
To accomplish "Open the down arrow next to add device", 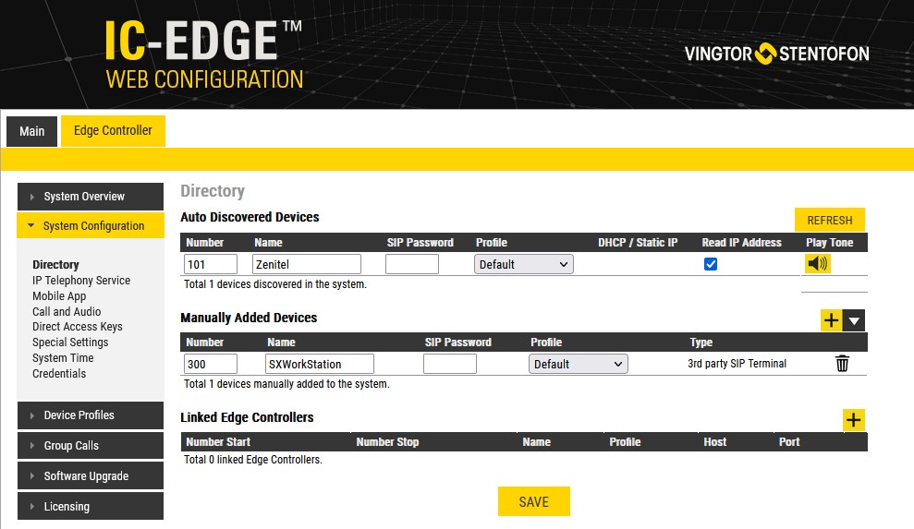I will coord(855,320).
